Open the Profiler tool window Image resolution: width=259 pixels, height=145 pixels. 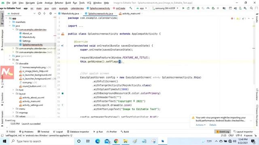click(112, 132)
